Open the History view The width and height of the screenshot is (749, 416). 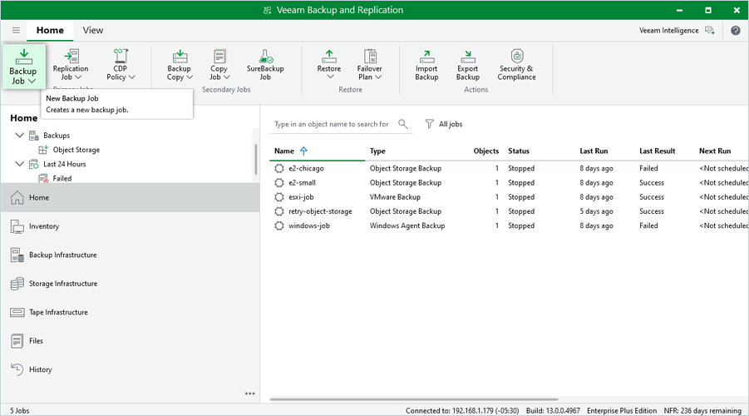[130, 369]
